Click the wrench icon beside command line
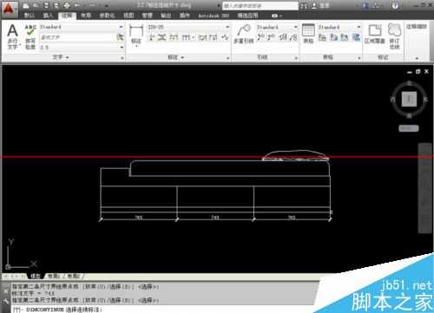434x313 pixels. click(5, 302)
